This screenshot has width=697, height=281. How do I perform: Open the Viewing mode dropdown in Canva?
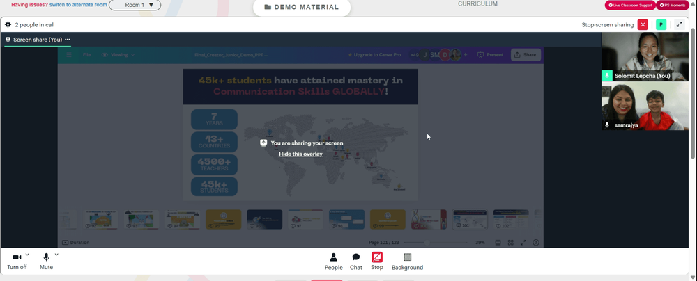[118, 55]
